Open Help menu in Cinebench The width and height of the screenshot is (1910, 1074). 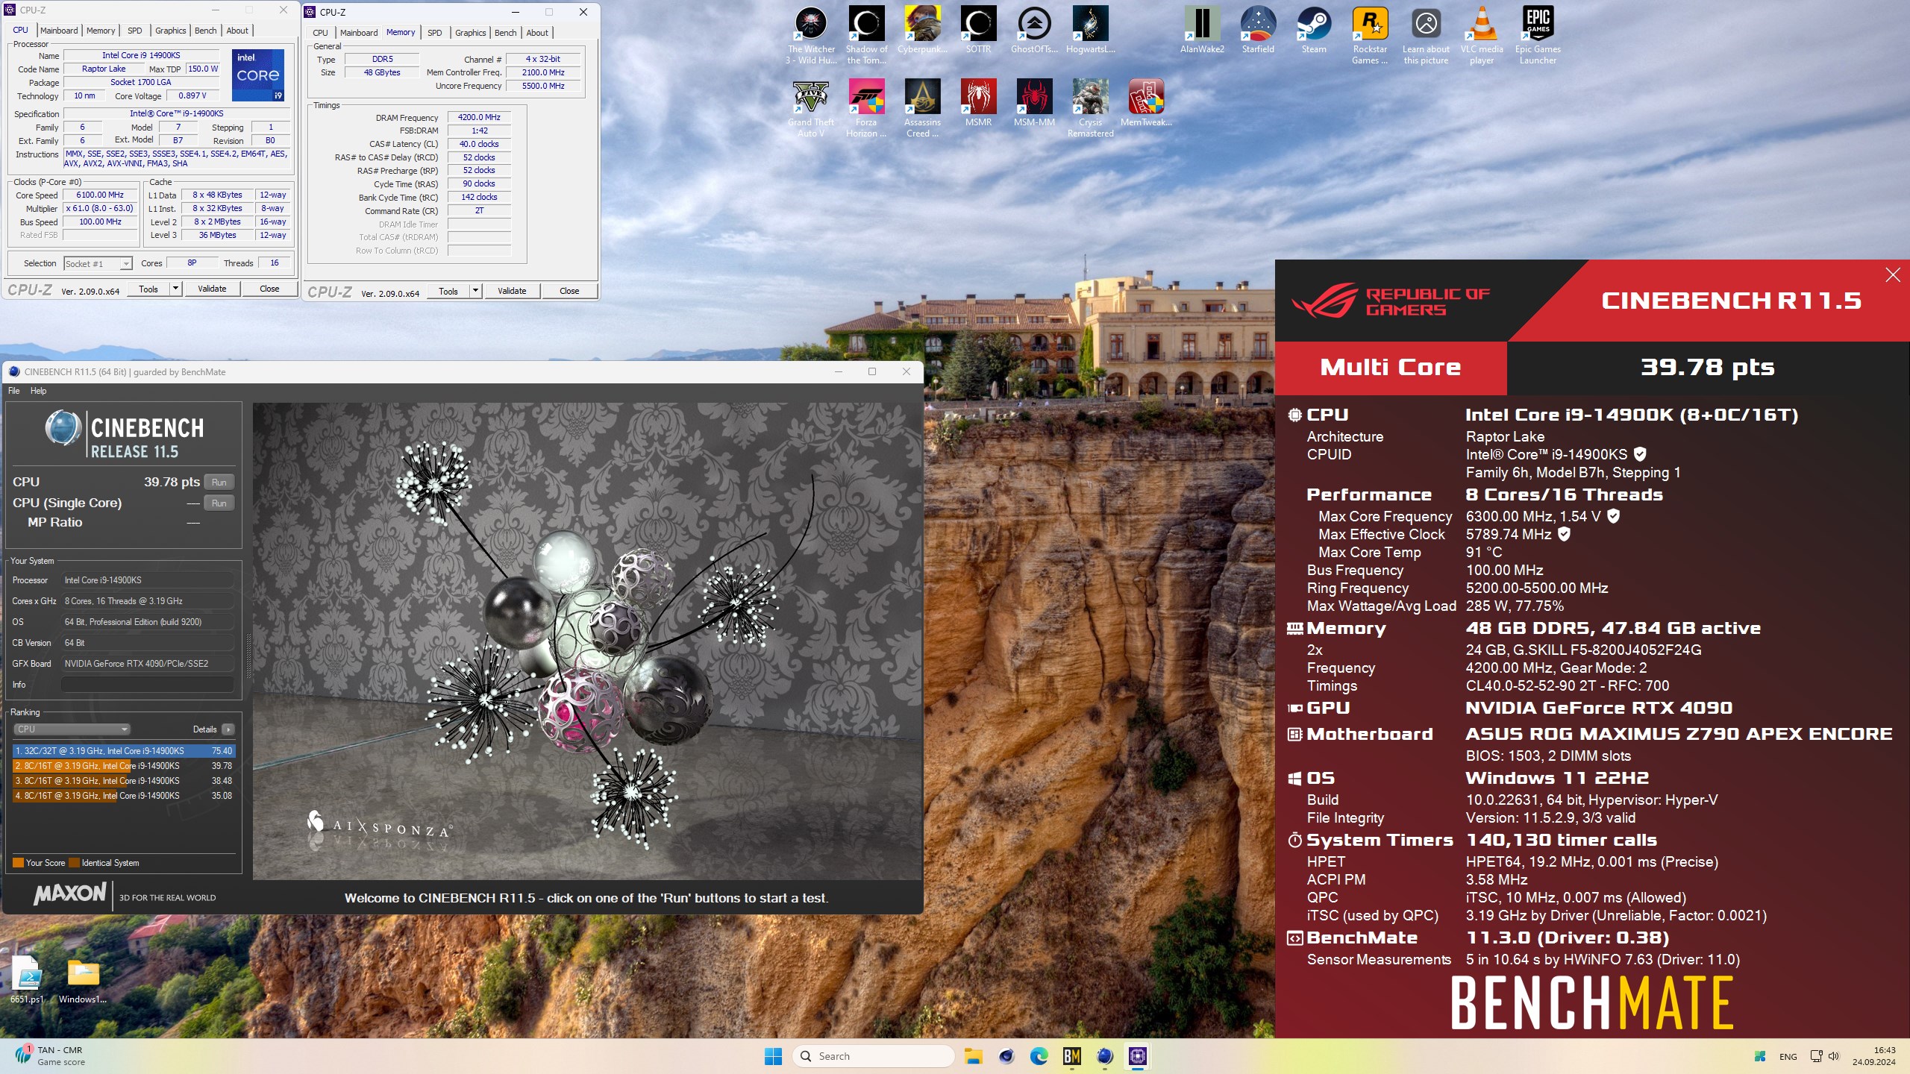point(38,391)
